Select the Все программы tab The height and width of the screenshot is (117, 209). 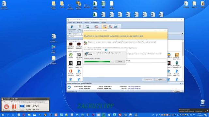click(75, 34)
